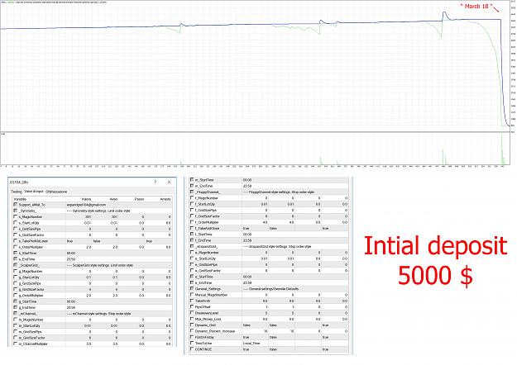This screenshot has height=365, width=517.
Task: Open the Ottimizzazione tab
Action: pyautogui.click(x=56, y=192)
